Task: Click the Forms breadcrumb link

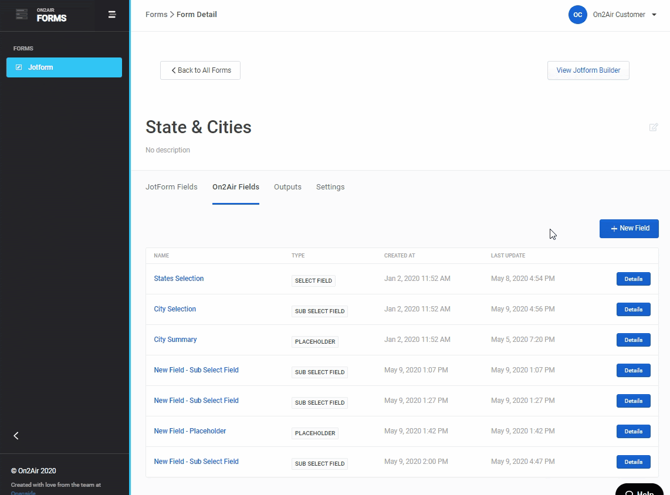Action: point(156,15)
